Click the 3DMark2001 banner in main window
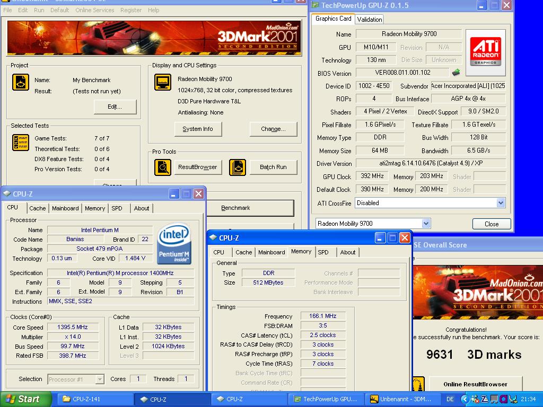The image size is (543, 407). point(154,38)
